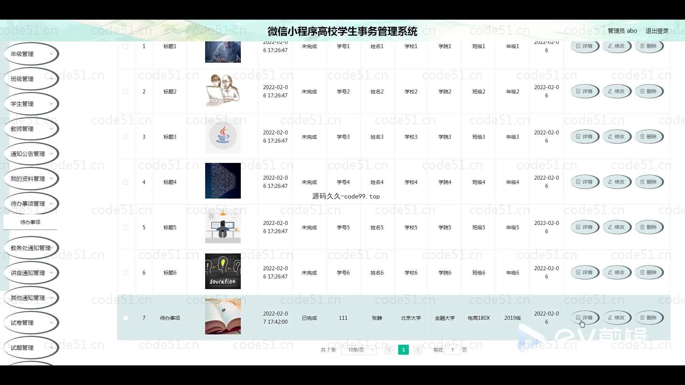The height and width of the screenshot is (385, 685).
Task: Open the code screen thumbnail for 标题4
Action: (223, 181)
